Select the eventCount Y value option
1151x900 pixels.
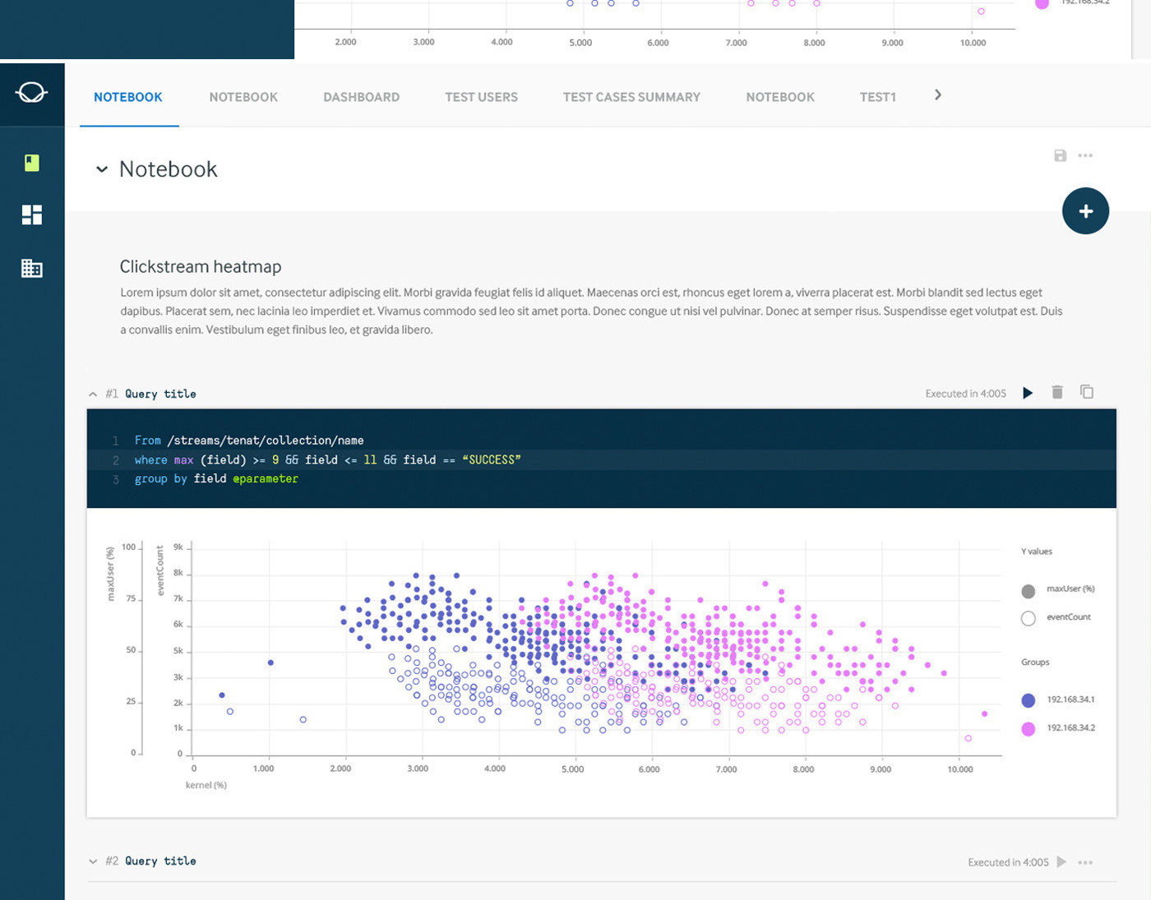1028,618
